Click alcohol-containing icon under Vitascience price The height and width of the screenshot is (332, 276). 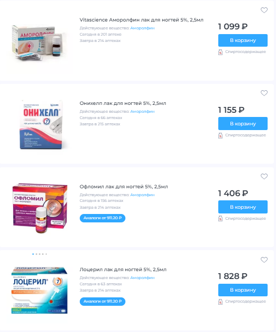click(220, 52)
